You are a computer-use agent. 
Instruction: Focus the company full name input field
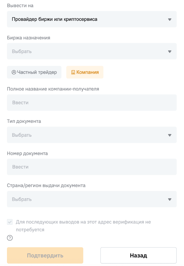(x=92, y=103)
